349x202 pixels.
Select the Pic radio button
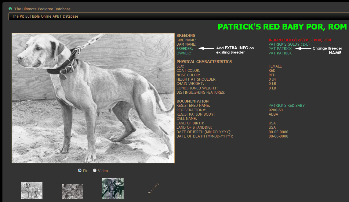[x=80, y=171]
